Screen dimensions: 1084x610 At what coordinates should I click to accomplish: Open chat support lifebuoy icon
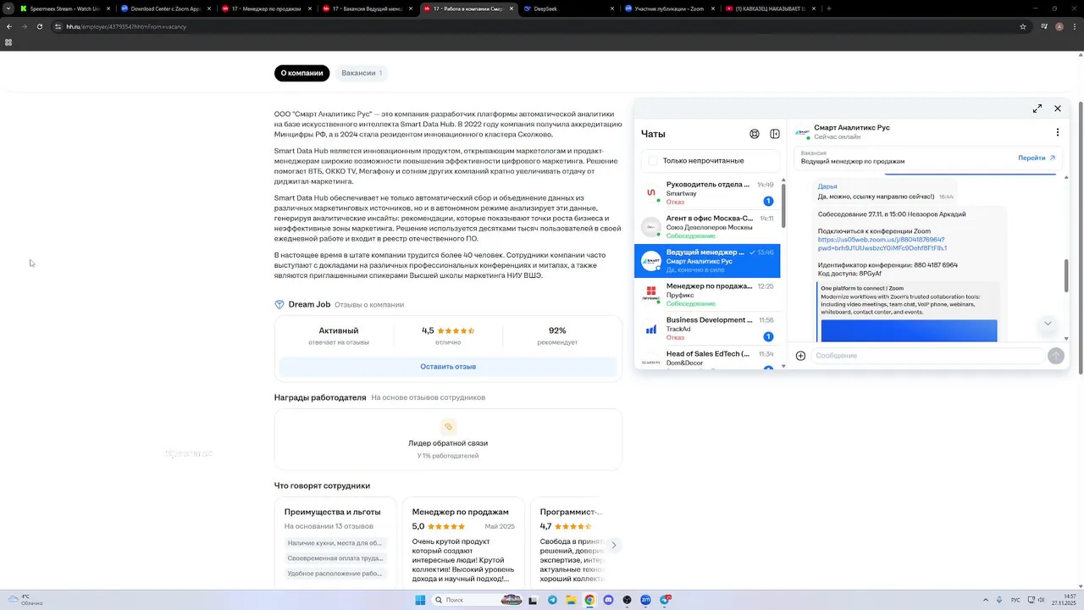tap(755, 134)
